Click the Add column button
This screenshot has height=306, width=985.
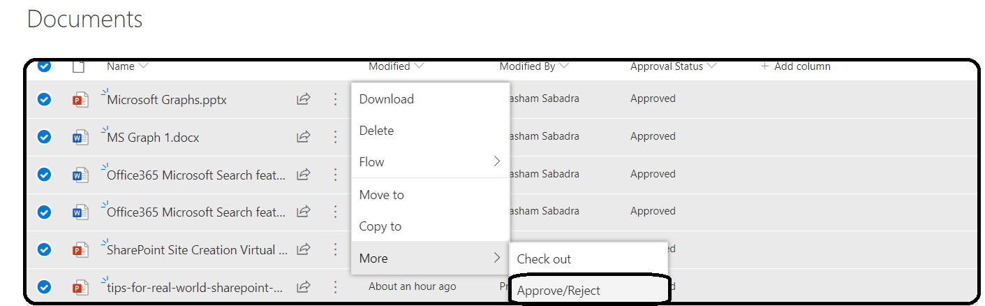[795, 66]
